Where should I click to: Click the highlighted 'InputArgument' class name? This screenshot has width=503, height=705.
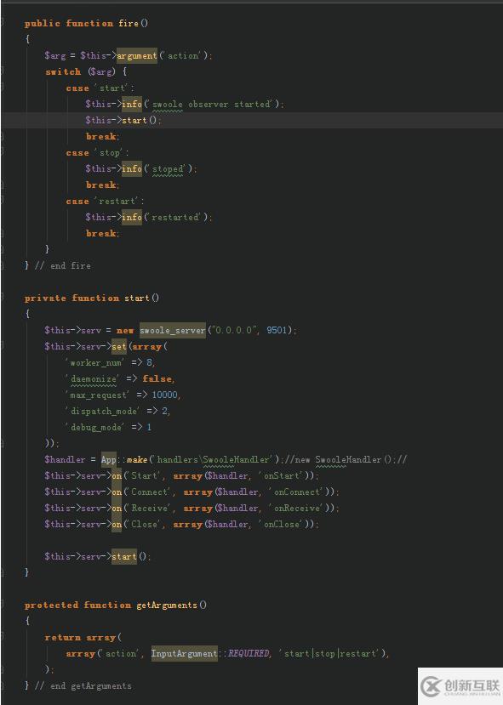coord(185,654)
